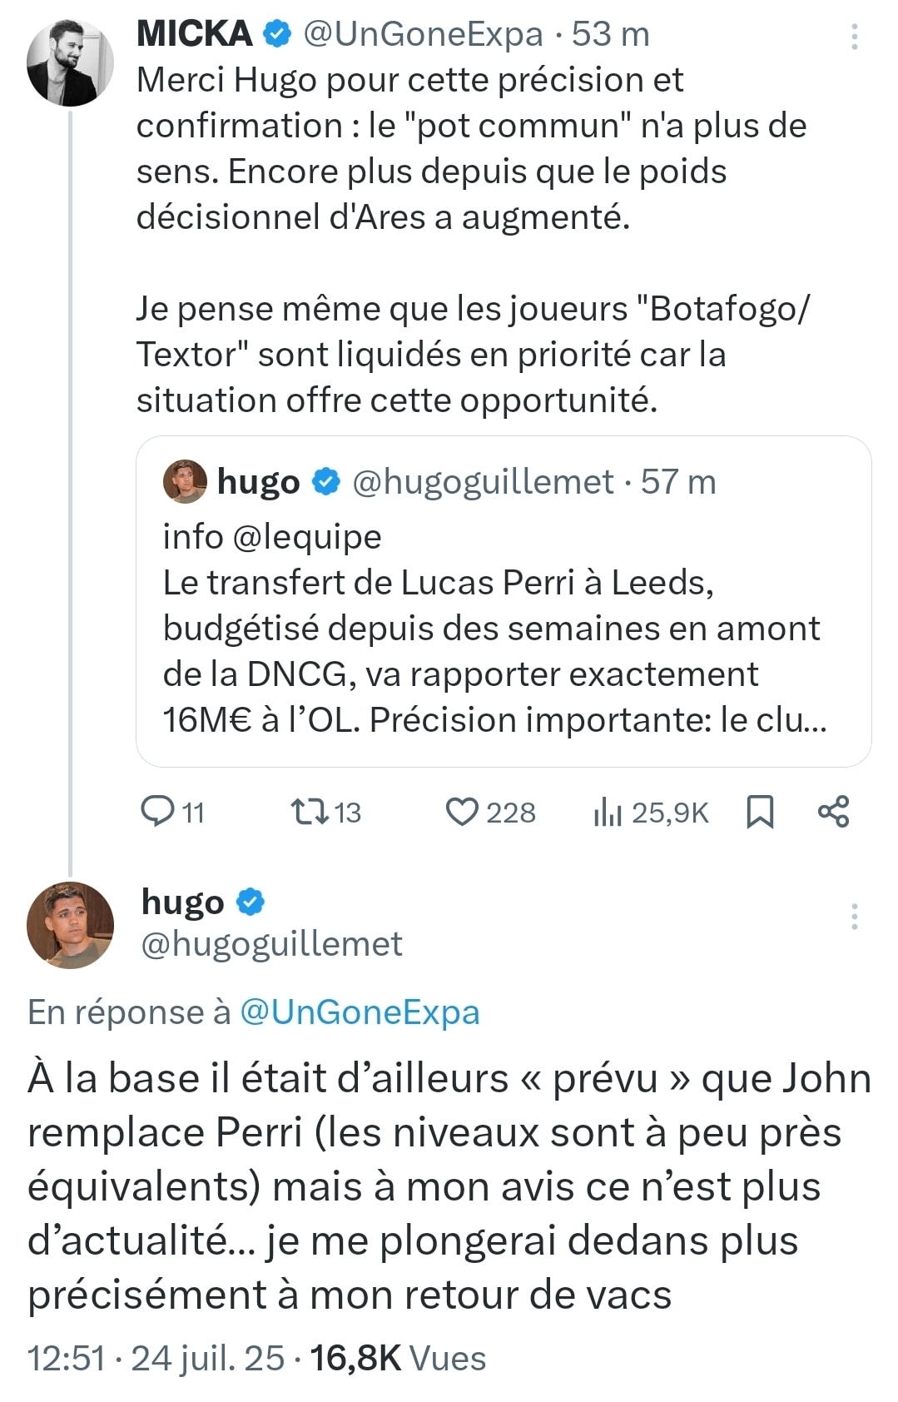Expand quoted tweet about Lucas Perri transfer
Viewport: 898px width, 1402px height.
point(504,601)
